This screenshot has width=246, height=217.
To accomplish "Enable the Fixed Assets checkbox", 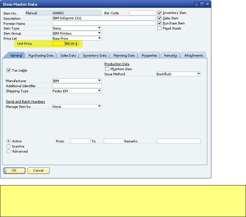I will [159, 28].
